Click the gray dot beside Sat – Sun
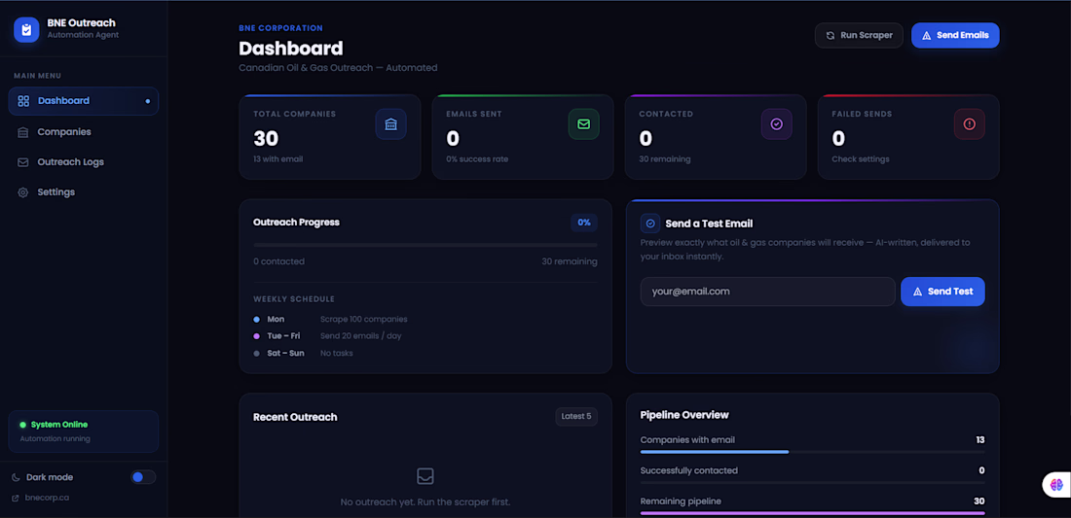Screen dimensions: 1071x518 256,353
